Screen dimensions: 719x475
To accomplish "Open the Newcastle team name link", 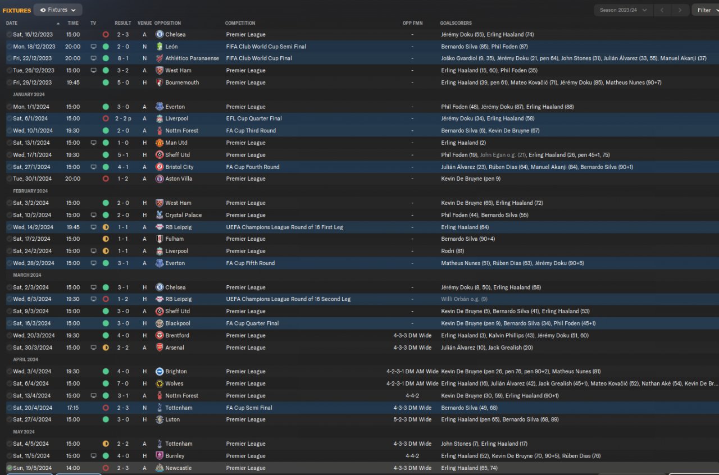I will coord(179,468).
